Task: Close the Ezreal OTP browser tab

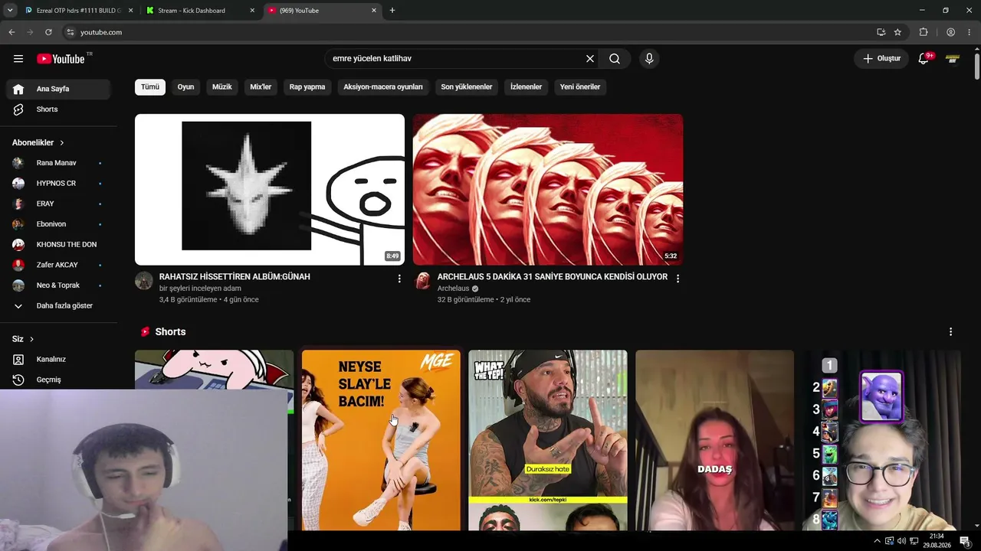Action: pyautogui.click(x=130, y=11)
